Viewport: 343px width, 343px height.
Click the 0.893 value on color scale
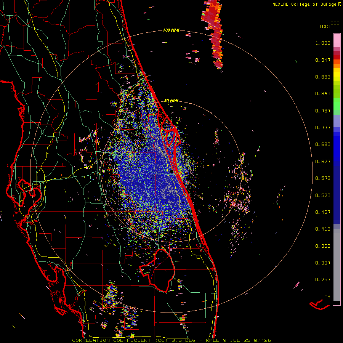tap(323, 77)
